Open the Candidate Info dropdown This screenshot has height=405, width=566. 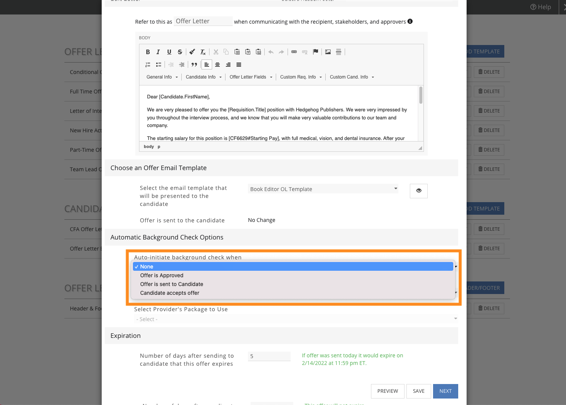[203, 77]
